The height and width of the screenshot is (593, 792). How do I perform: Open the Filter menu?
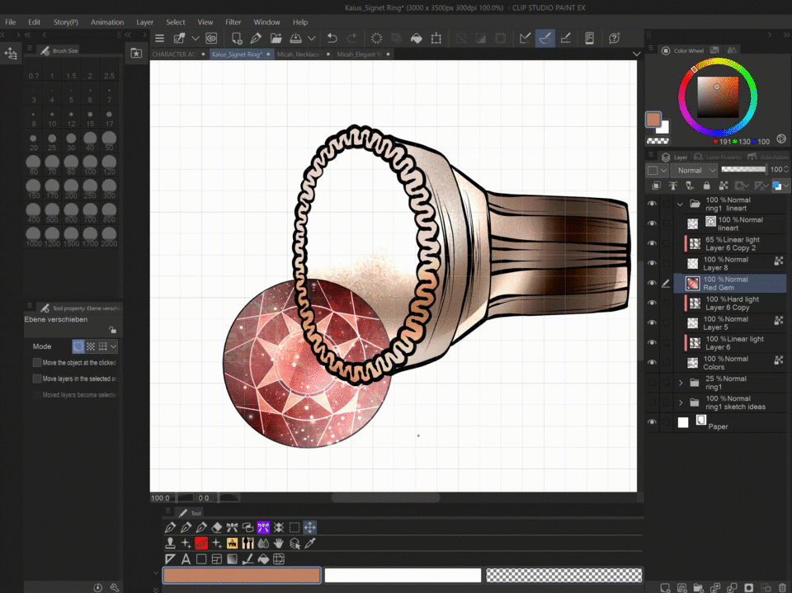pyautogui.click(x=233, y=22)
